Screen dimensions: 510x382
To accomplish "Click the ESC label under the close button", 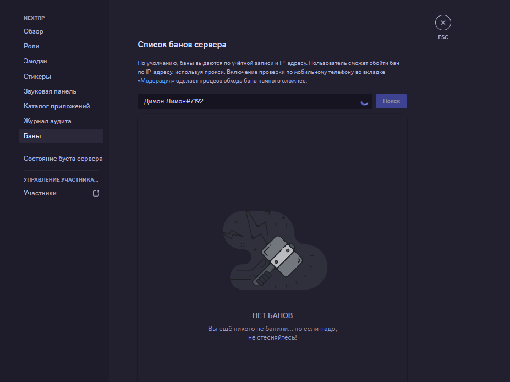I will click(x=443, y=37).
